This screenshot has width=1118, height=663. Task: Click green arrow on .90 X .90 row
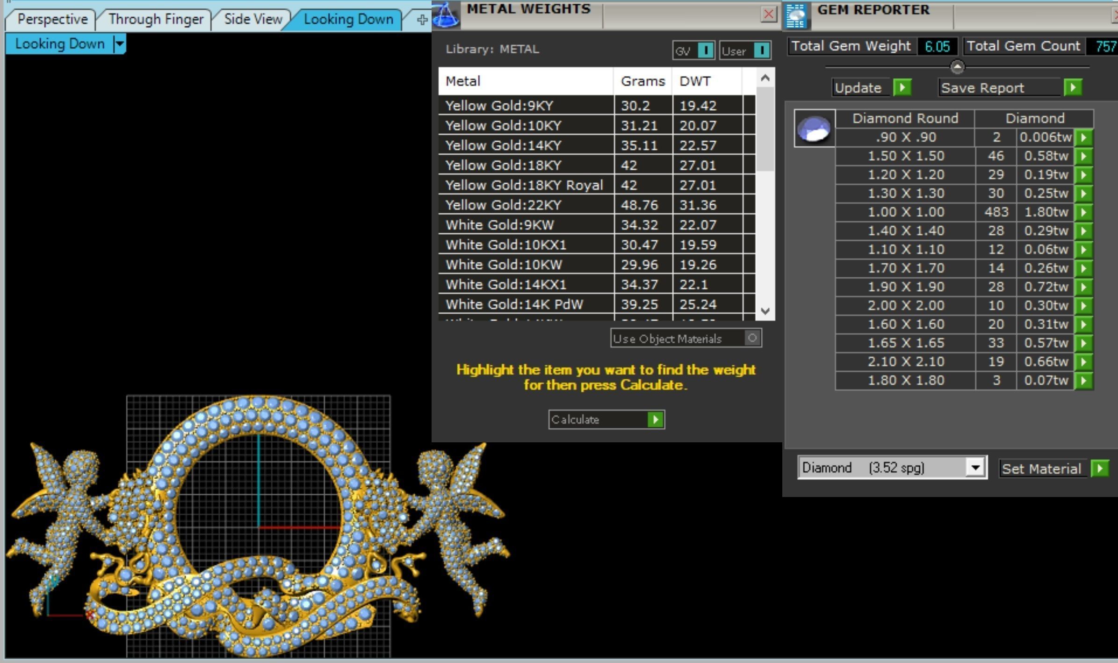point(1084,137)
